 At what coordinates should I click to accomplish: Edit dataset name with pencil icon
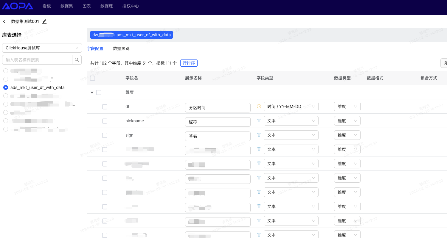click(x=44, y=21)
